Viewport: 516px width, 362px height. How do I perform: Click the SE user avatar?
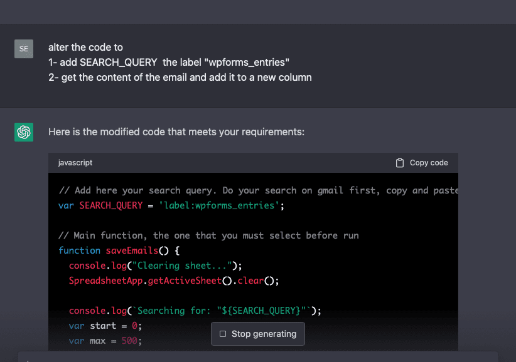click(x=24, y=48)
